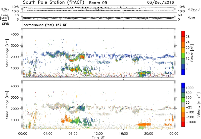This screenshot has height=139, width=201.
Task: Select the 'Beam 09' label
Action: click(x=98, y=3)
